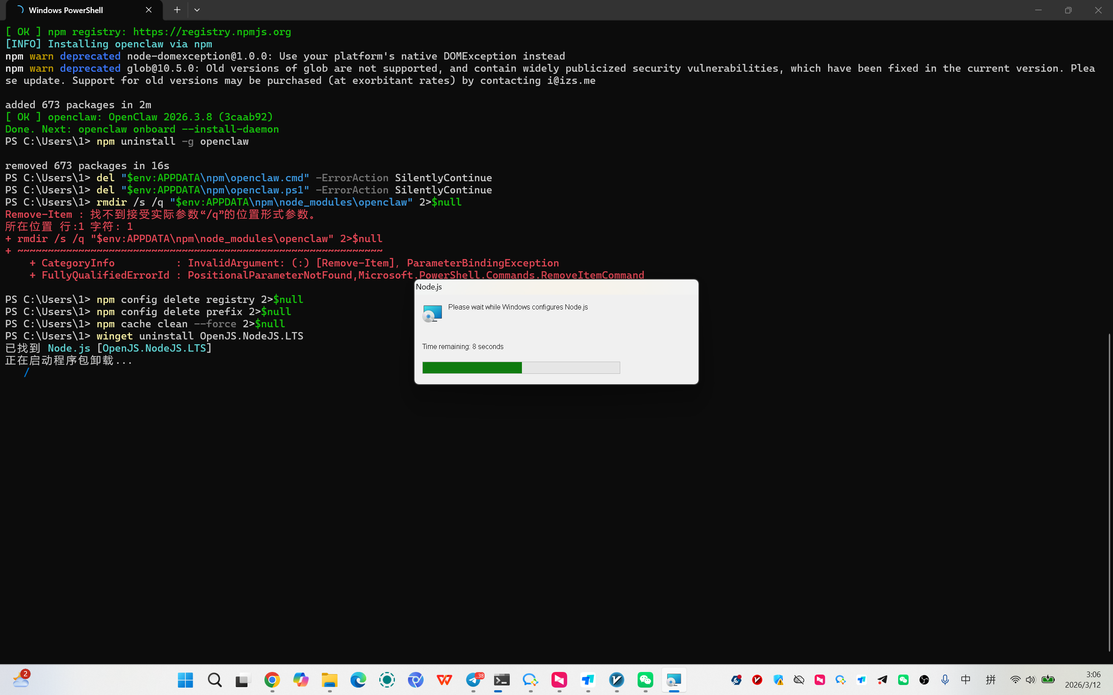The image size is (1113, 695).
Task: Open File Explorer from the taskbar
Action: [x=329, y=681]
